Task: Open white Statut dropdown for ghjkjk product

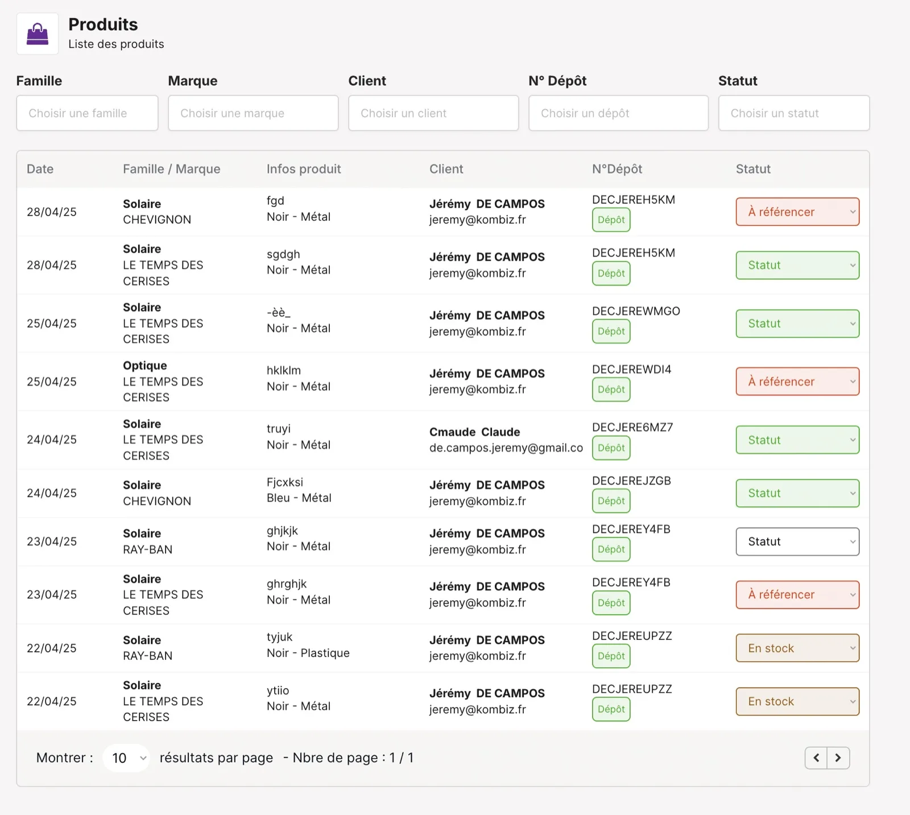Action: point(797,542)
